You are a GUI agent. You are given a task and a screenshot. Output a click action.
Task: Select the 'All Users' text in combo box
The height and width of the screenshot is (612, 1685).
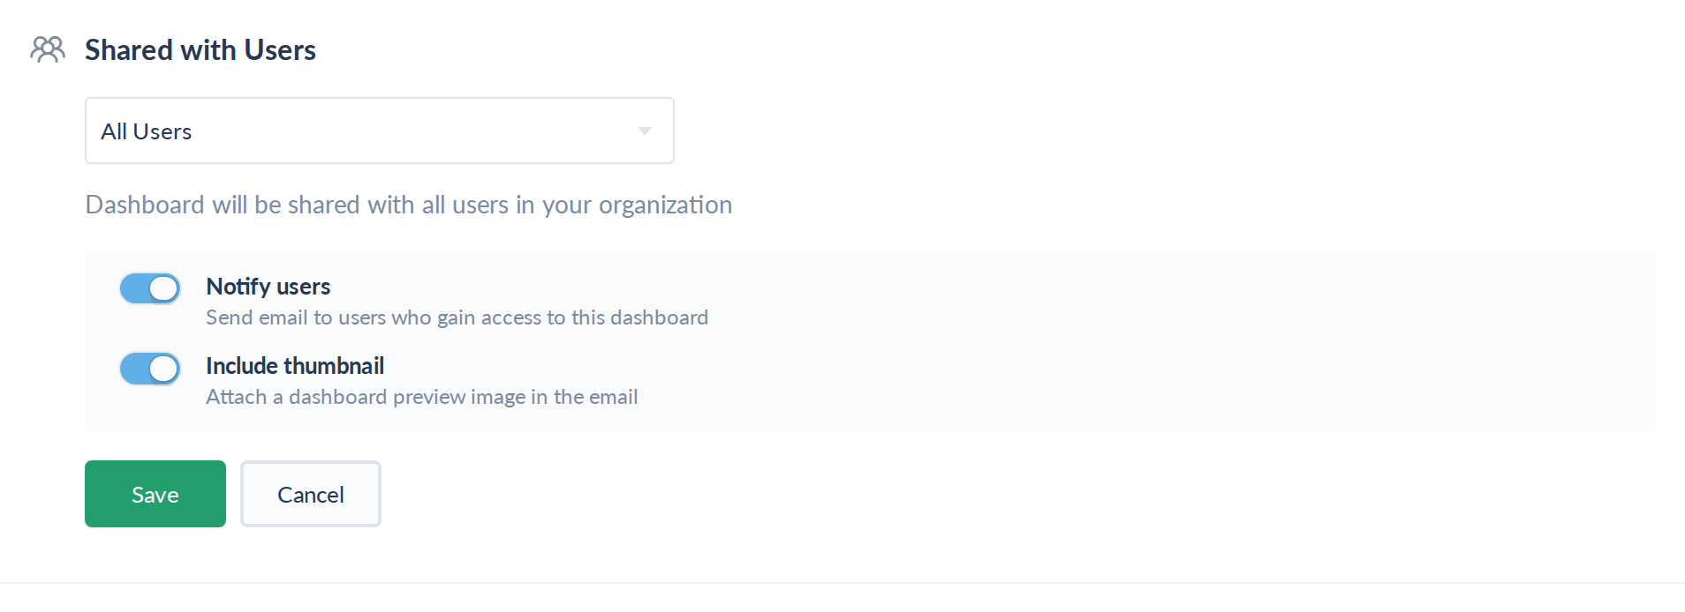[x=147, y=131]
